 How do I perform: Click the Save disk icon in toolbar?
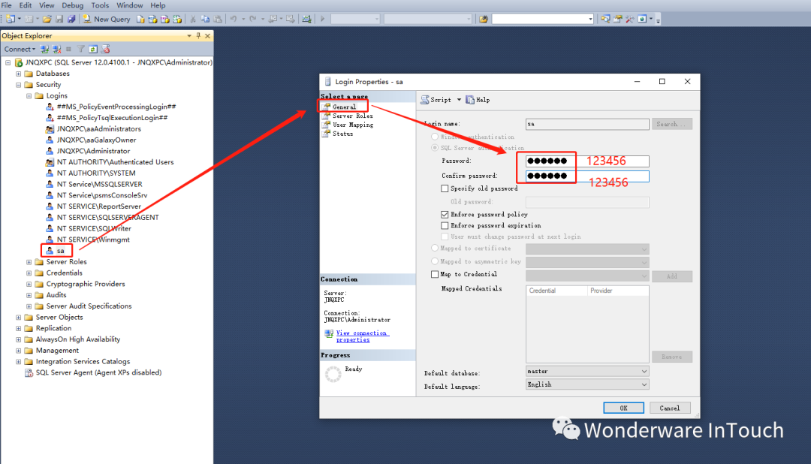[59, 19]
